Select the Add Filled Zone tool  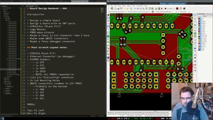195,33
